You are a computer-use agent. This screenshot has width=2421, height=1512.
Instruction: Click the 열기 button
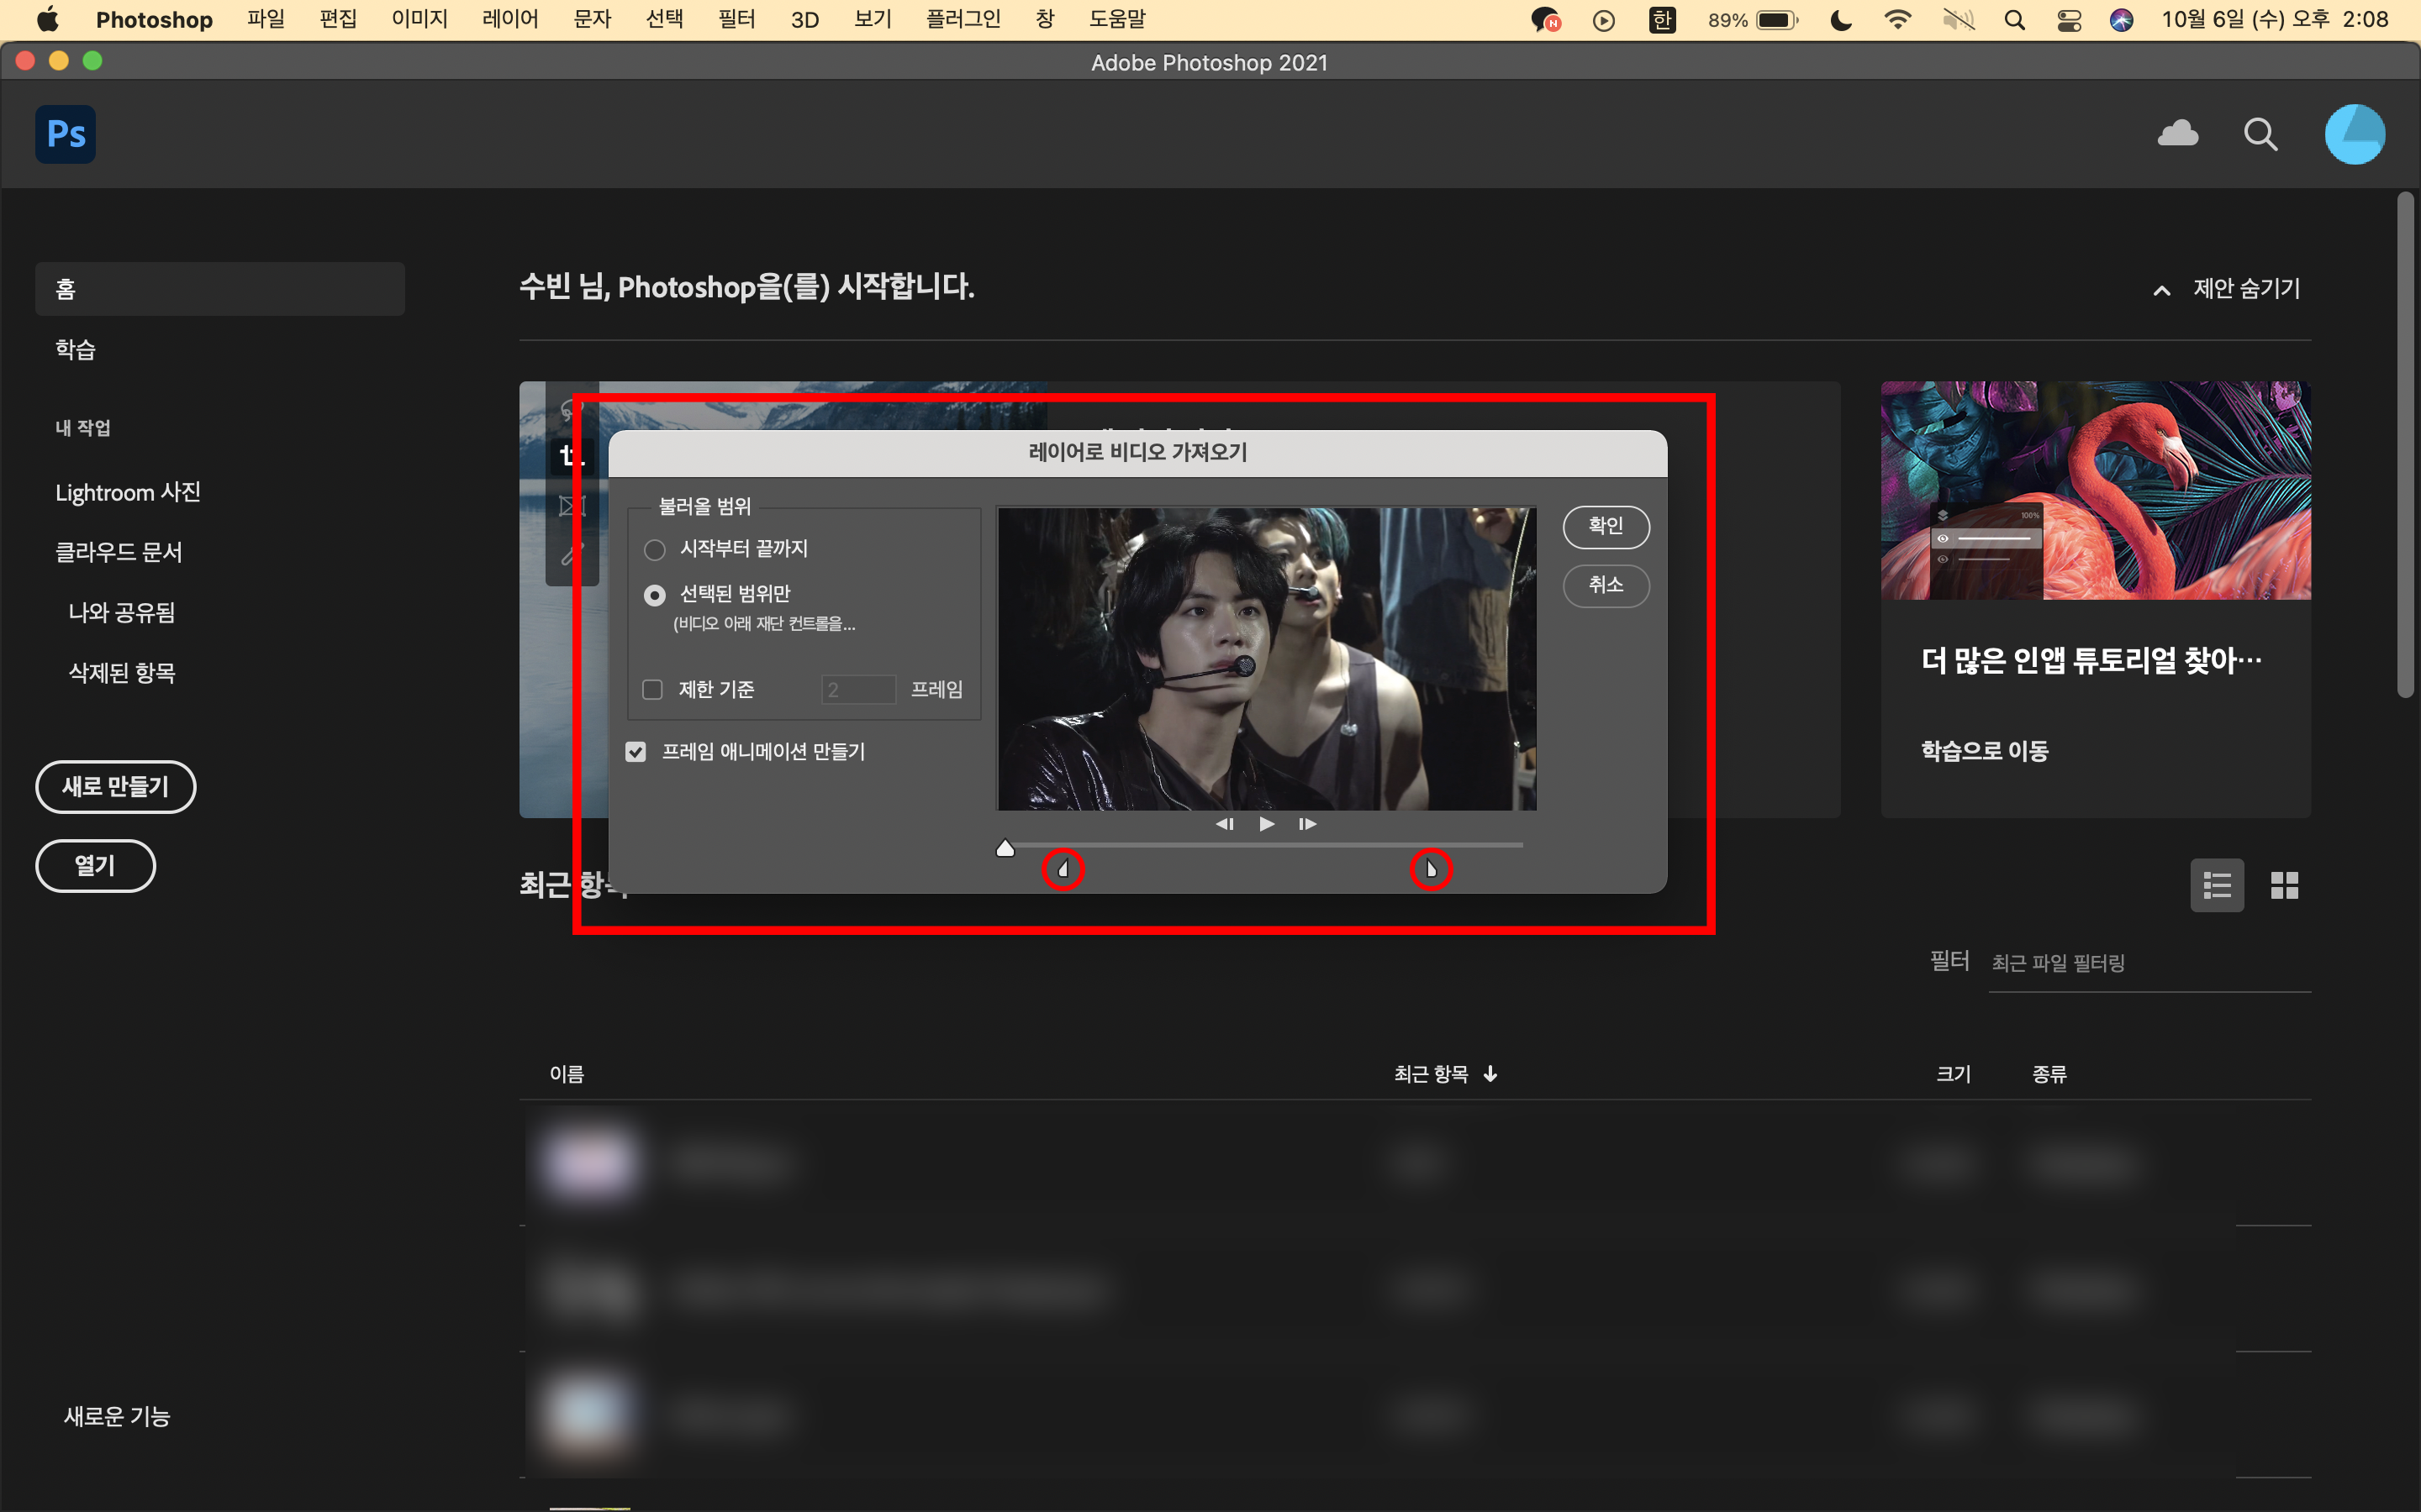pyautogui.click(x=95, y=866)
